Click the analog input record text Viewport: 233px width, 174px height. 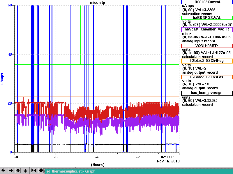[x=199, y=41]
